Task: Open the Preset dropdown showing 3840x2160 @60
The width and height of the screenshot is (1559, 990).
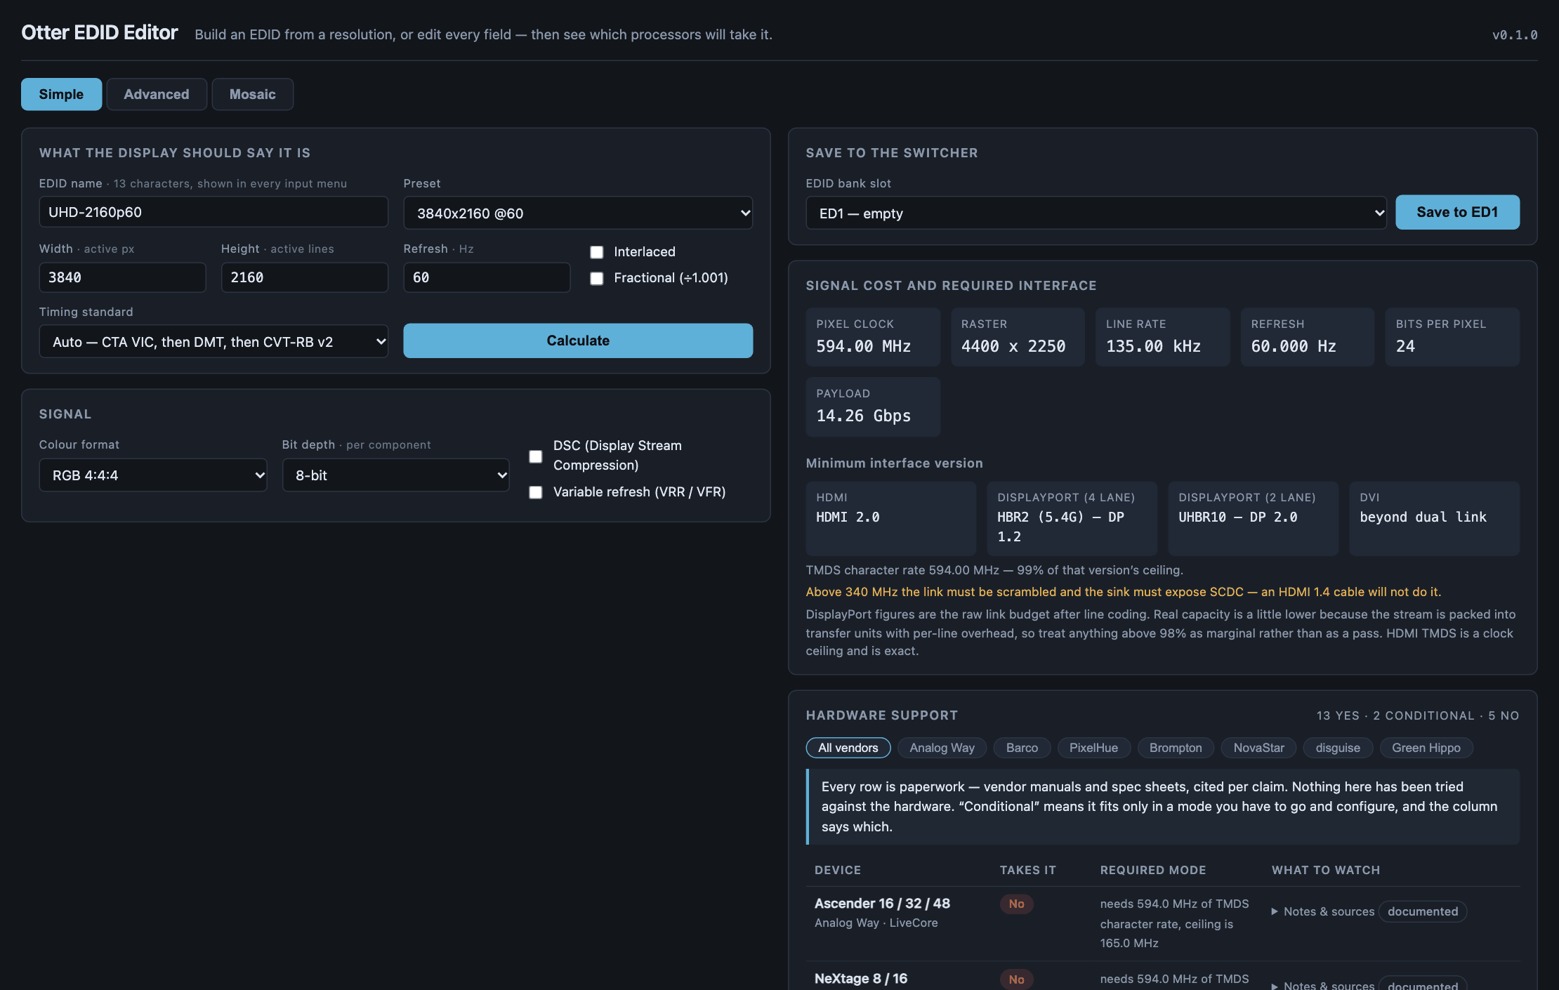Action: coord(578,213)
